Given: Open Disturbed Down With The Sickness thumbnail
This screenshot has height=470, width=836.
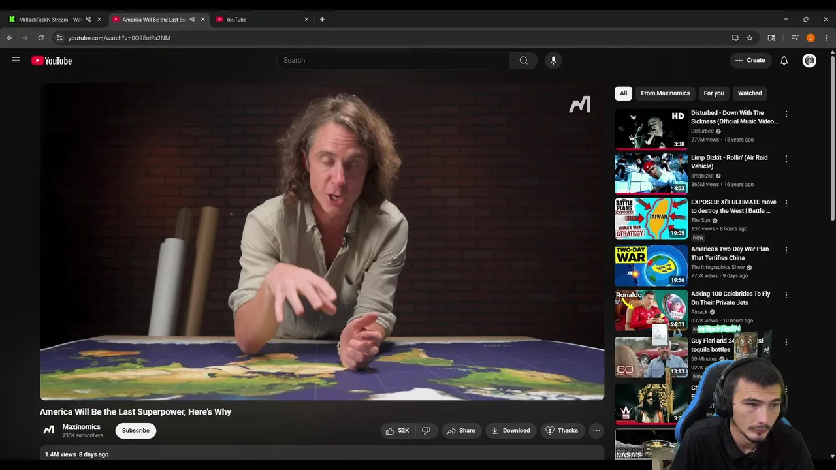Looking at the screenshot, I should tap(651, 129).
